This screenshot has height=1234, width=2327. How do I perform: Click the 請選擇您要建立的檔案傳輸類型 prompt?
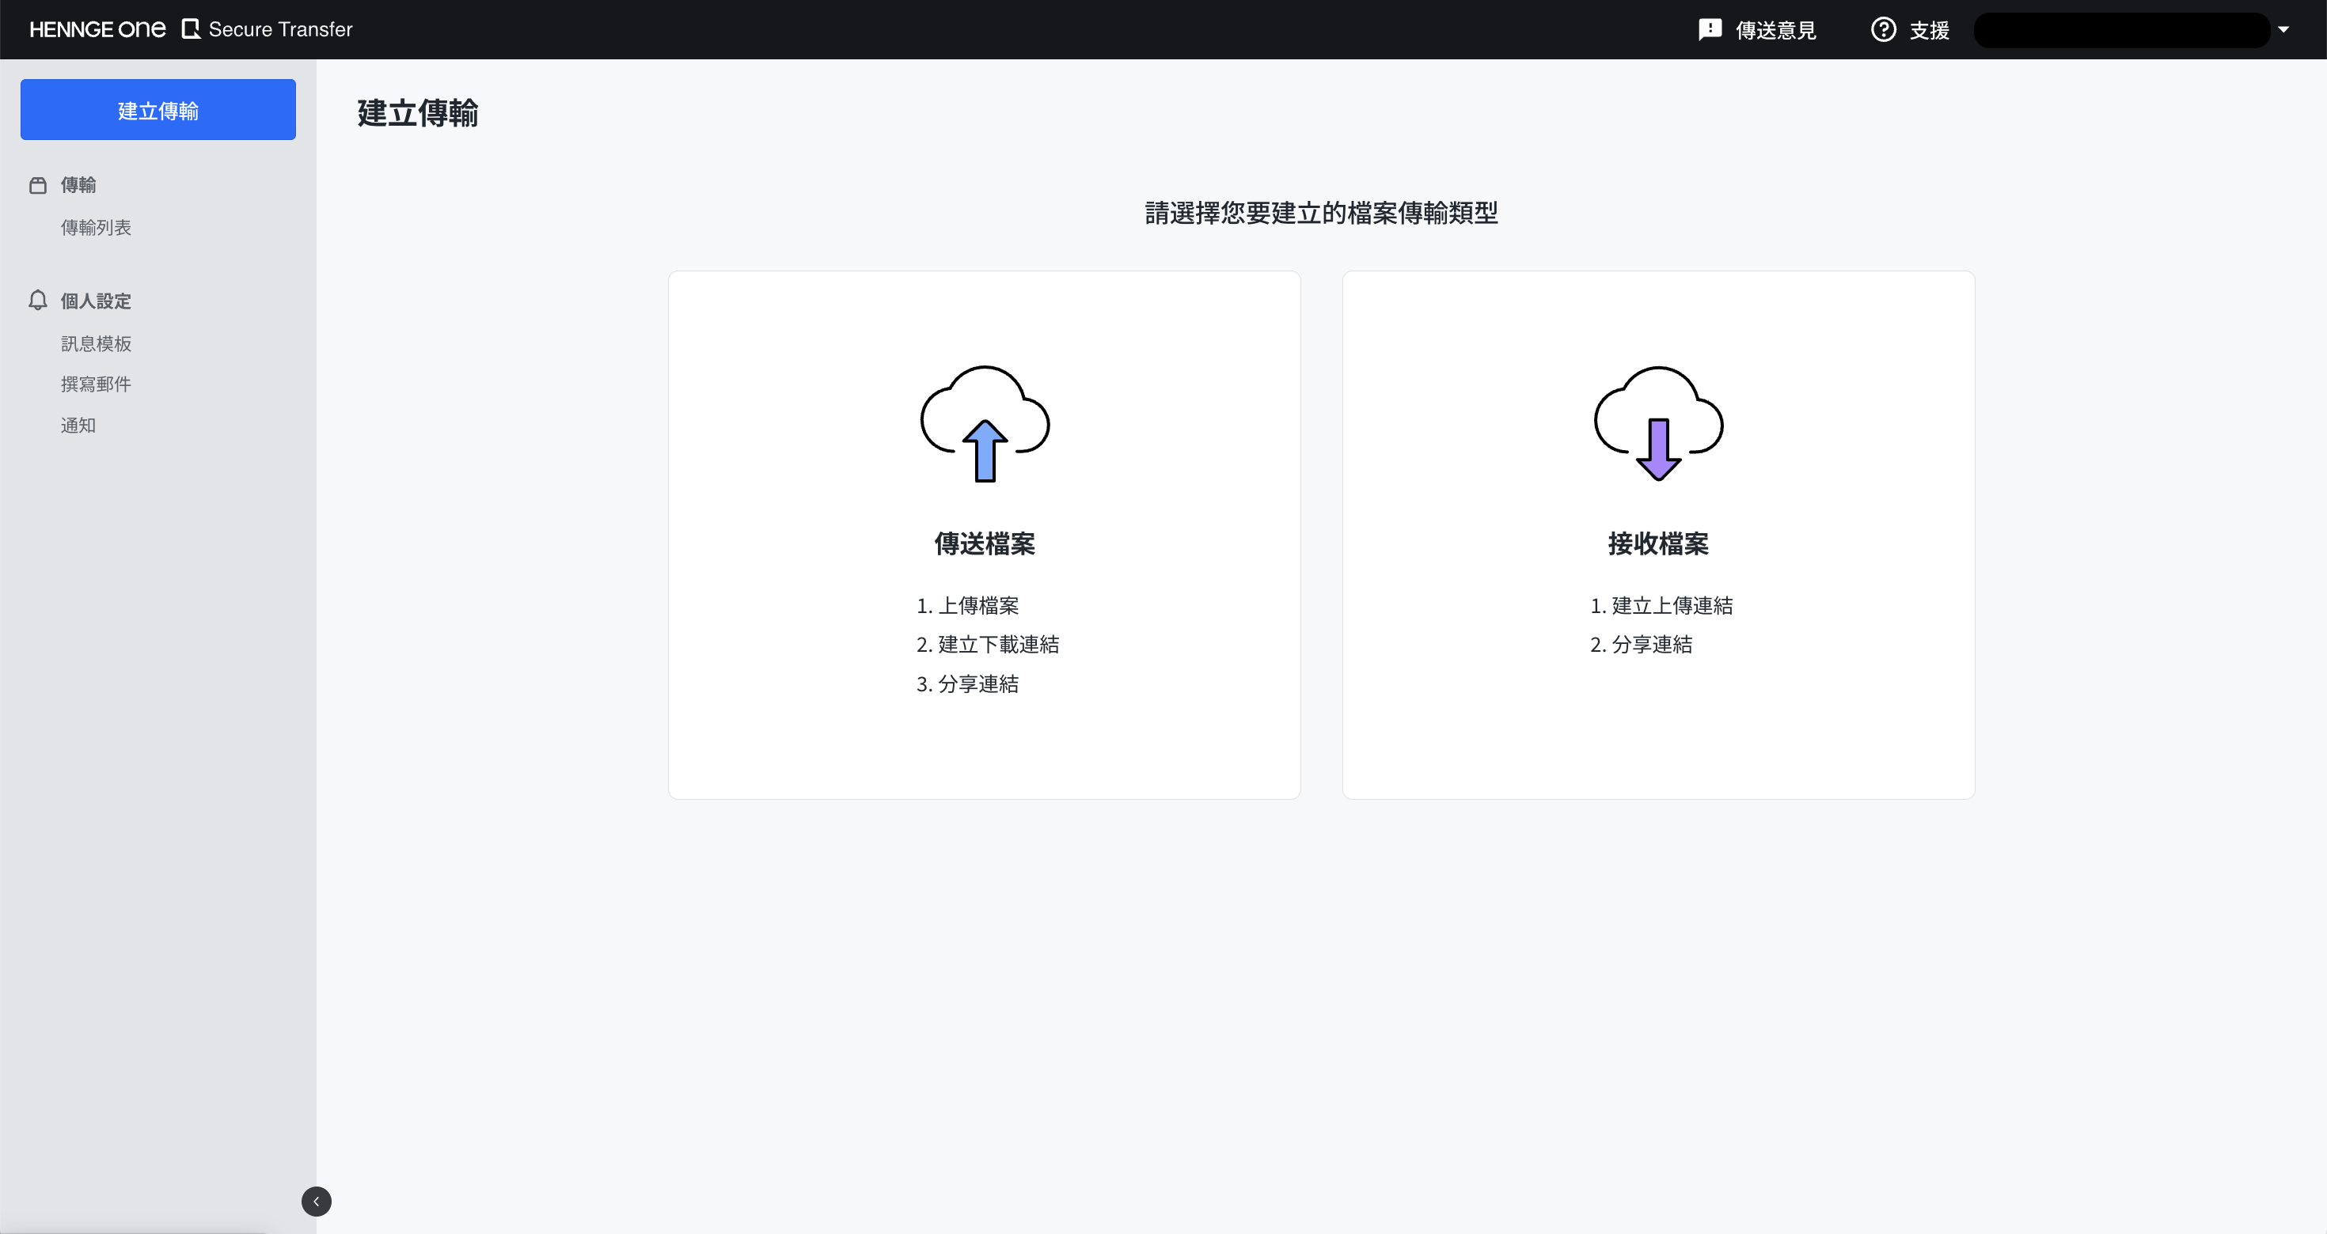point(1322,213)
